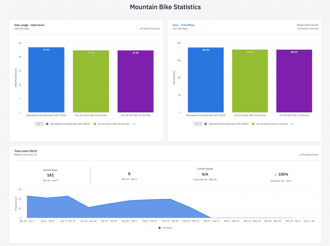The height and width of the screenshot is (246, 330).
Task: Click Custom Formula icon in Gear usage chart
Action: point(141,29)
